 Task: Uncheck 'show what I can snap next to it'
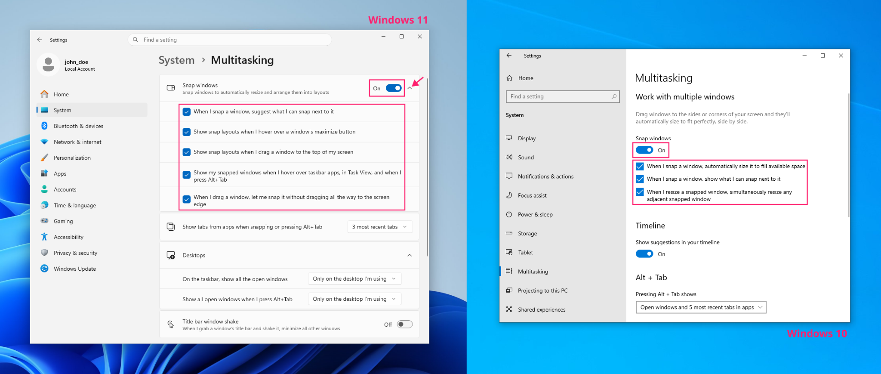(640, 179)
